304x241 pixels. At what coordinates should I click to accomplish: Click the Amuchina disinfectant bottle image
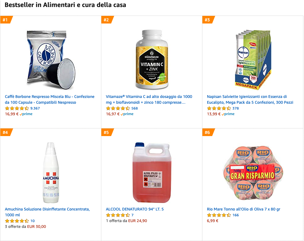[51, 172]
